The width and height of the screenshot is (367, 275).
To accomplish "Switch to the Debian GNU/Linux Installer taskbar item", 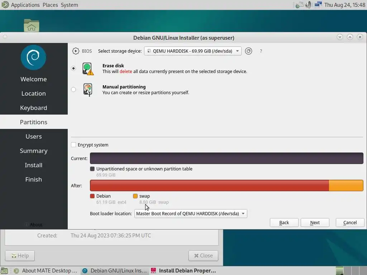I will pyautogui.click(x=115, y=271).
